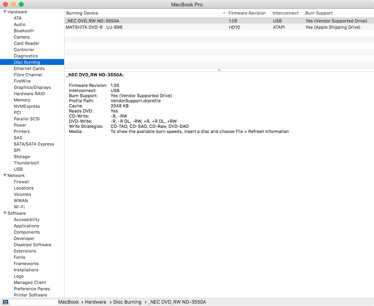Viewport: 374px width, 306px height.
Task: Grab the split pane divider handle
Action: (219, 70)
